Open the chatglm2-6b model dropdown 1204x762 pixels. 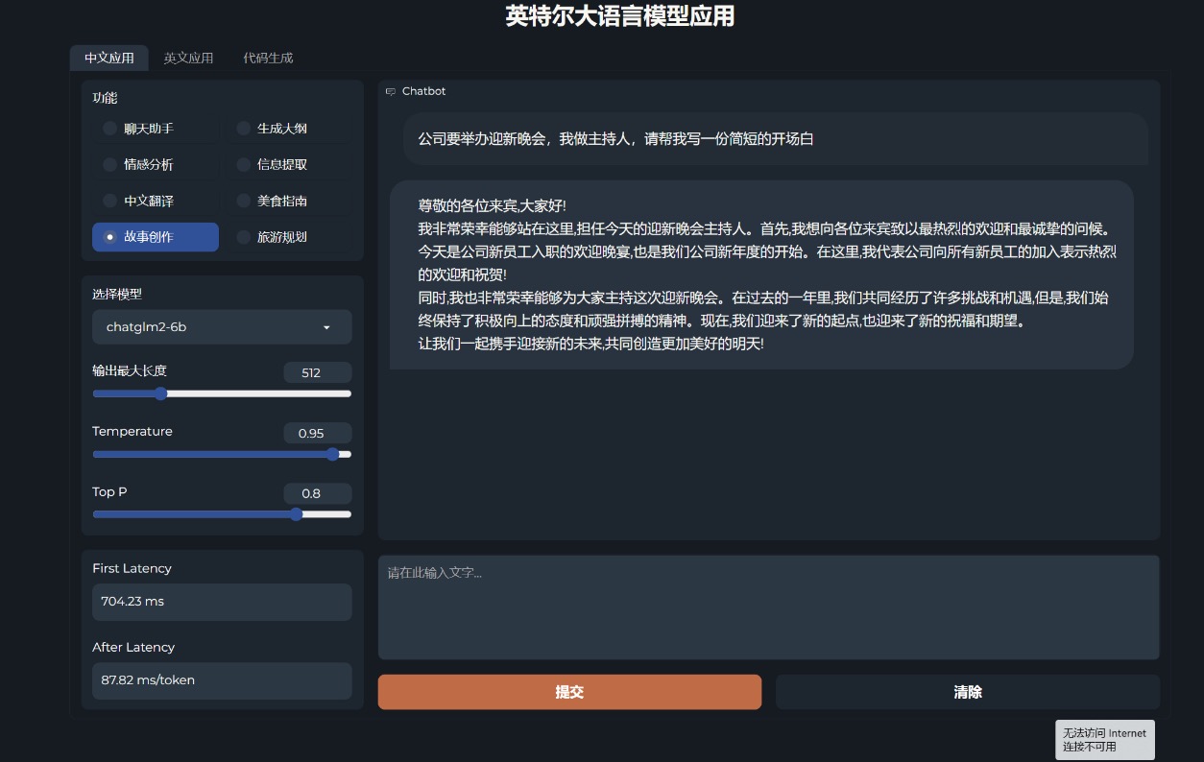(222, 326)
